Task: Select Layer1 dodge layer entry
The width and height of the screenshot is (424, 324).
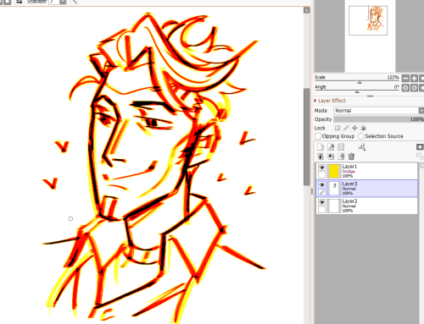Action: (367, 171)
